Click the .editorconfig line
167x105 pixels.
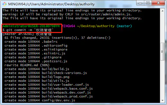point(36,46)
